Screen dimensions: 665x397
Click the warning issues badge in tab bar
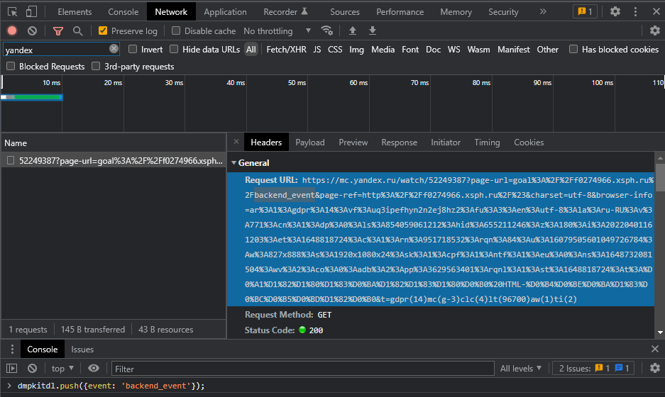tap(585, 11)
